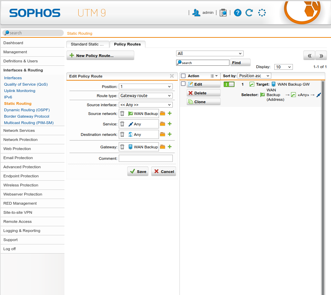
Task: Click into the Comment text field
Action: coord(145,158)
